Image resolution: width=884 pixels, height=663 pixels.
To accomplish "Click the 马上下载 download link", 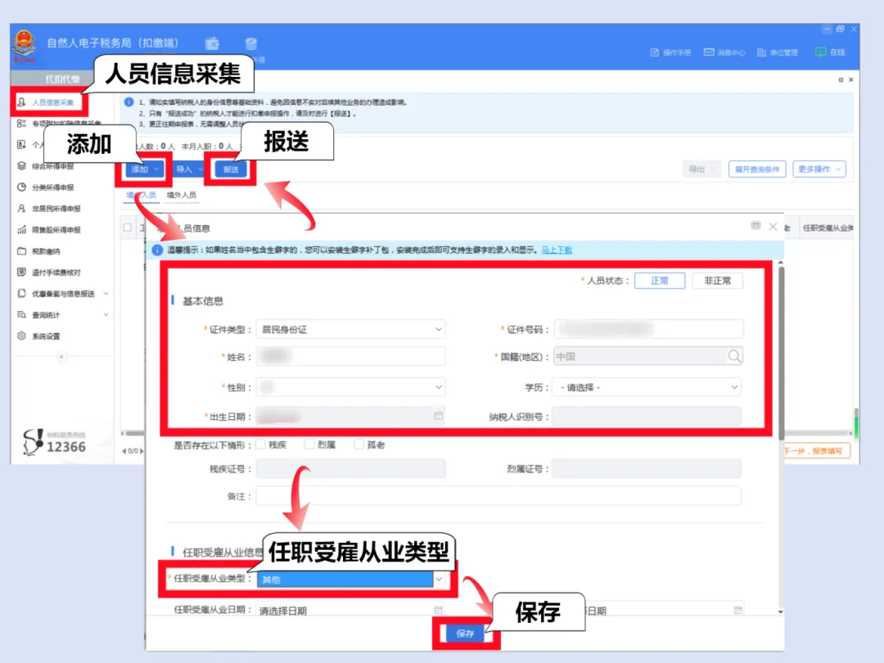I will (557, 250).
